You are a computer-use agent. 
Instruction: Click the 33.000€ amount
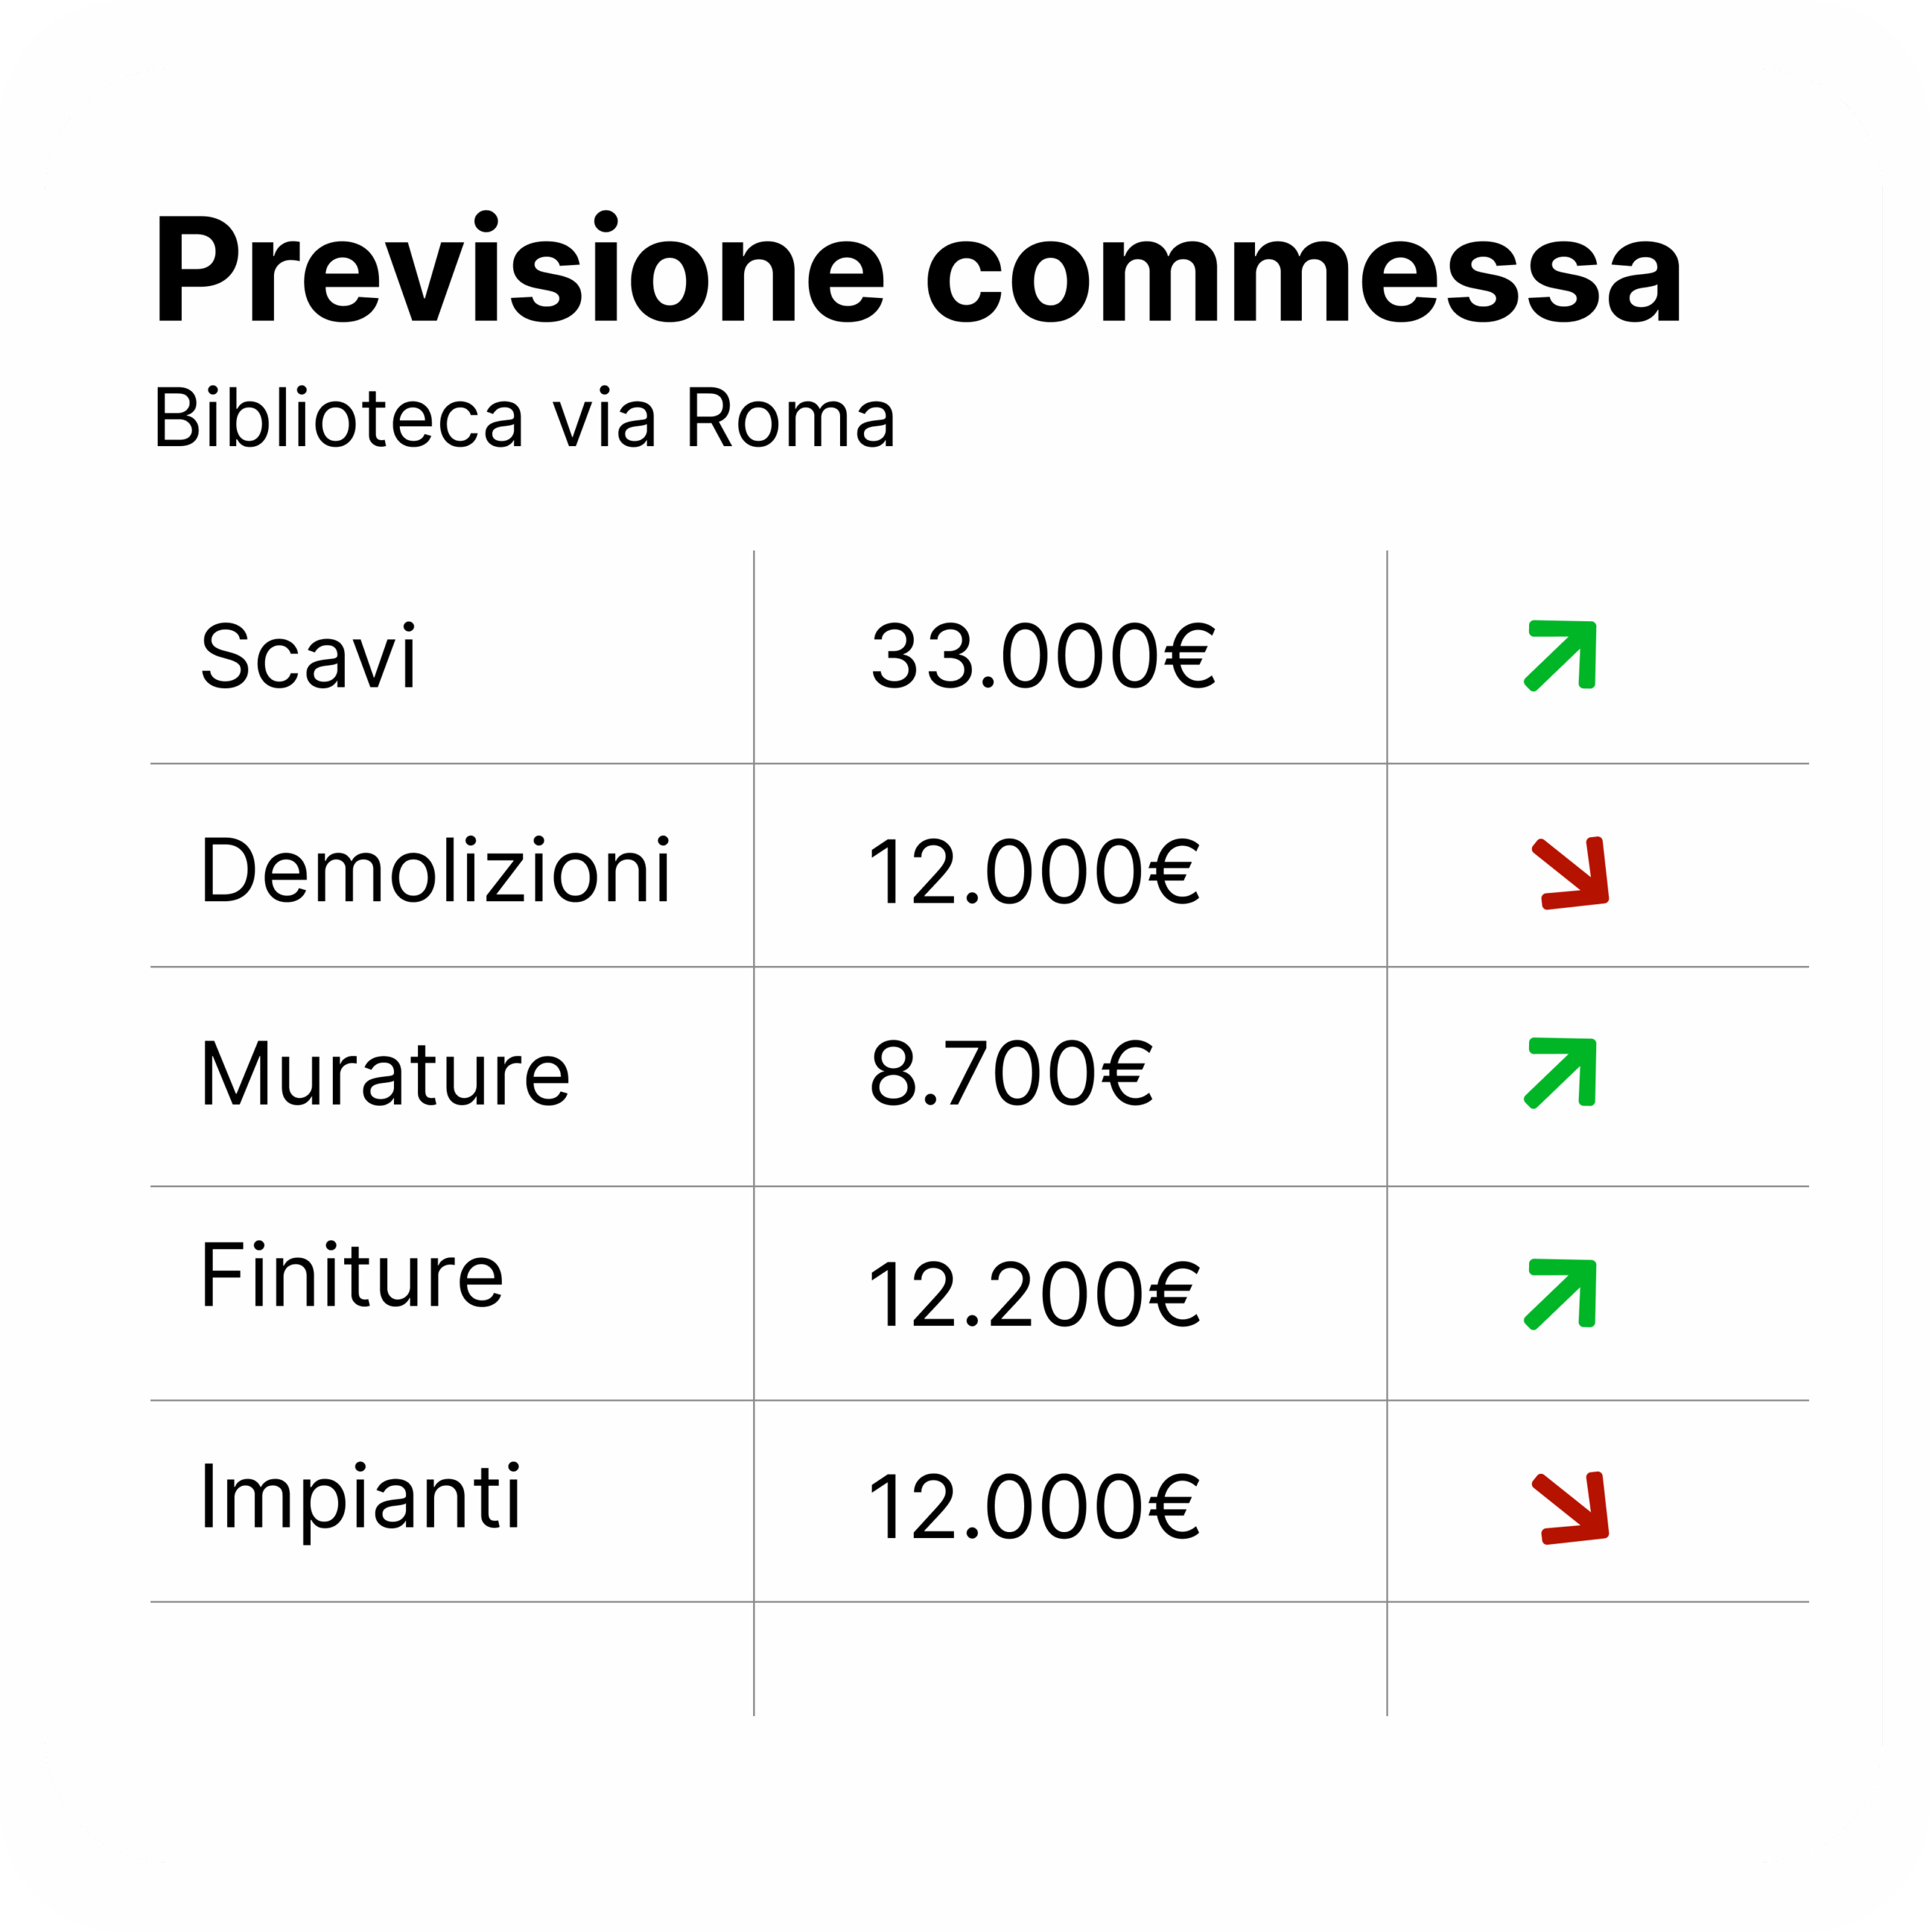point(1043,656)
